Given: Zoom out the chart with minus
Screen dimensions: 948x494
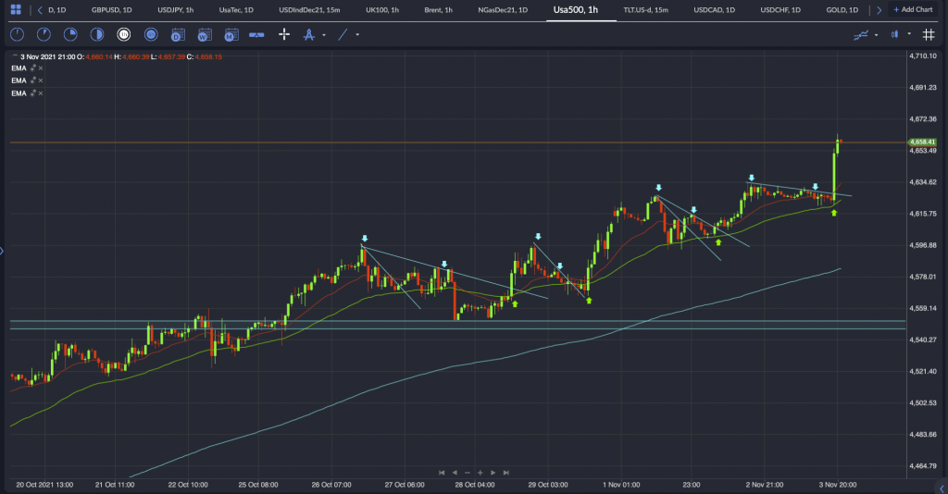Looking at the screenshot, I should [x=468, y=473].
